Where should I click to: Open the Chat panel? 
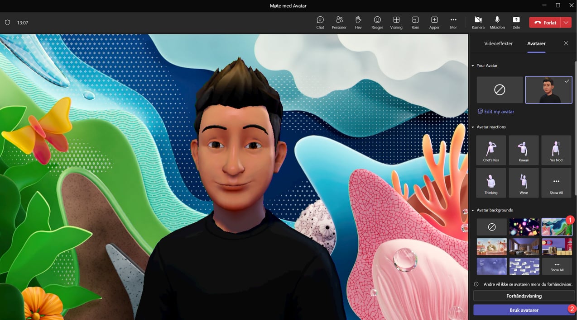click(320, 22)
